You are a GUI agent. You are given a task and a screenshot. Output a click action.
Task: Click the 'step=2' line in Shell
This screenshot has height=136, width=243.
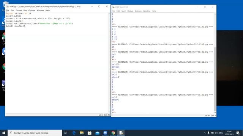[115, 77]
